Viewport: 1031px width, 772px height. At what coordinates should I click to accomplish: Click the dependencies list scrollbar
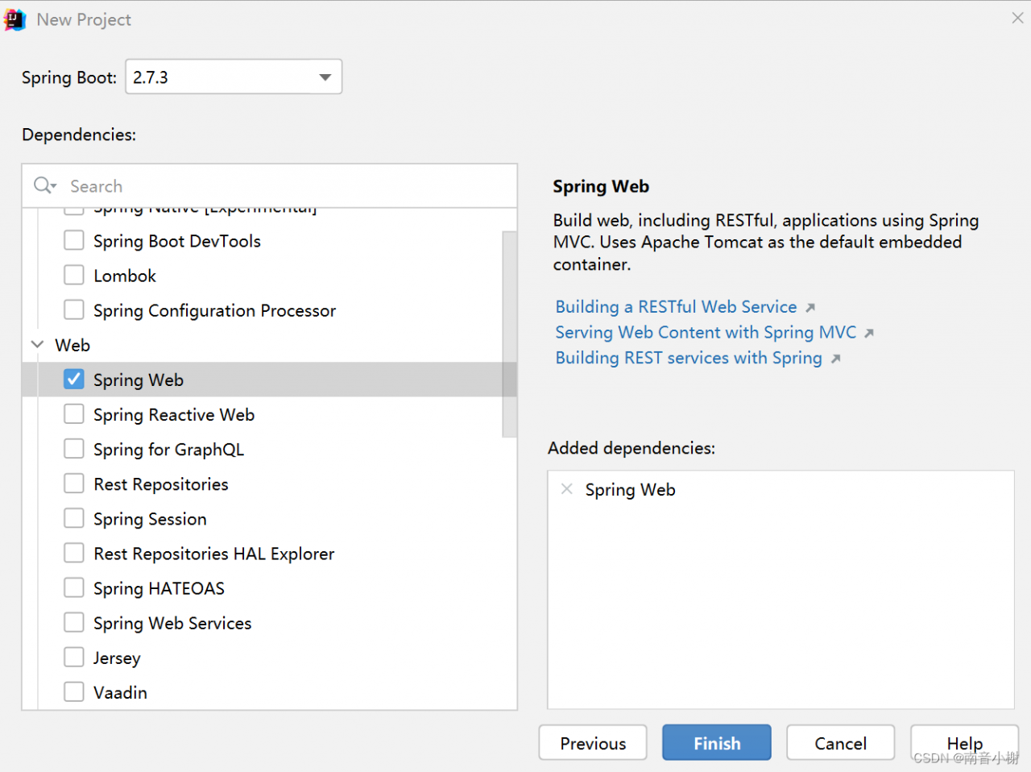point(509,334)
